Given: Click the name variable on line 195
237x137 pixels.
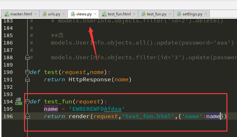Looking at the screenshot, I should click(51, 109).
